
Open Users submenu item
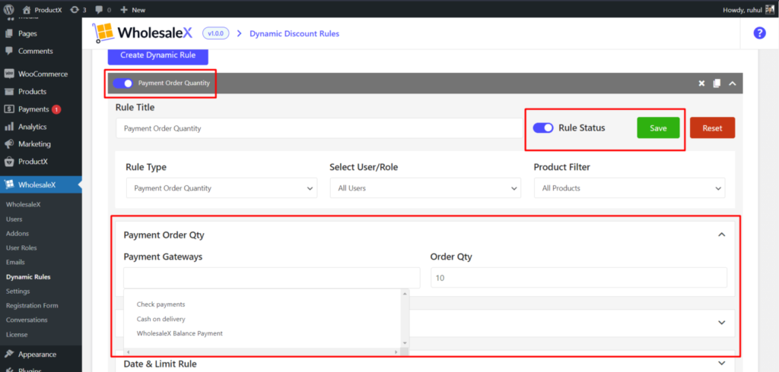tap(14, 219)
